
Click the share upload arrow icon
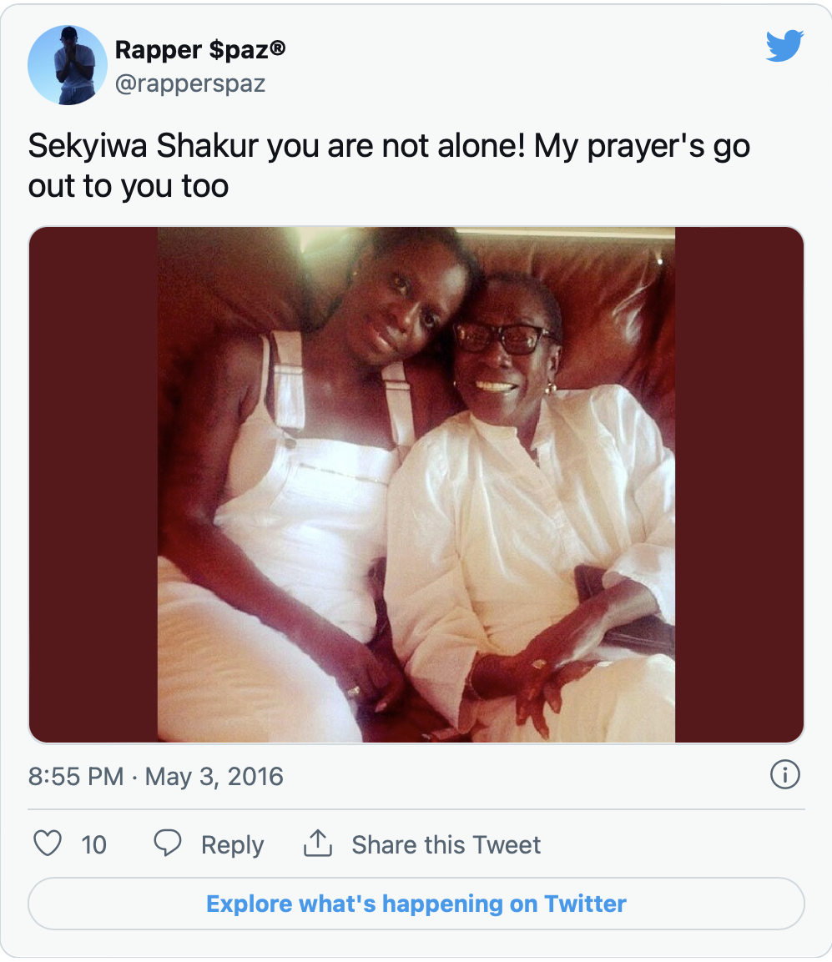tap(317, 844)
